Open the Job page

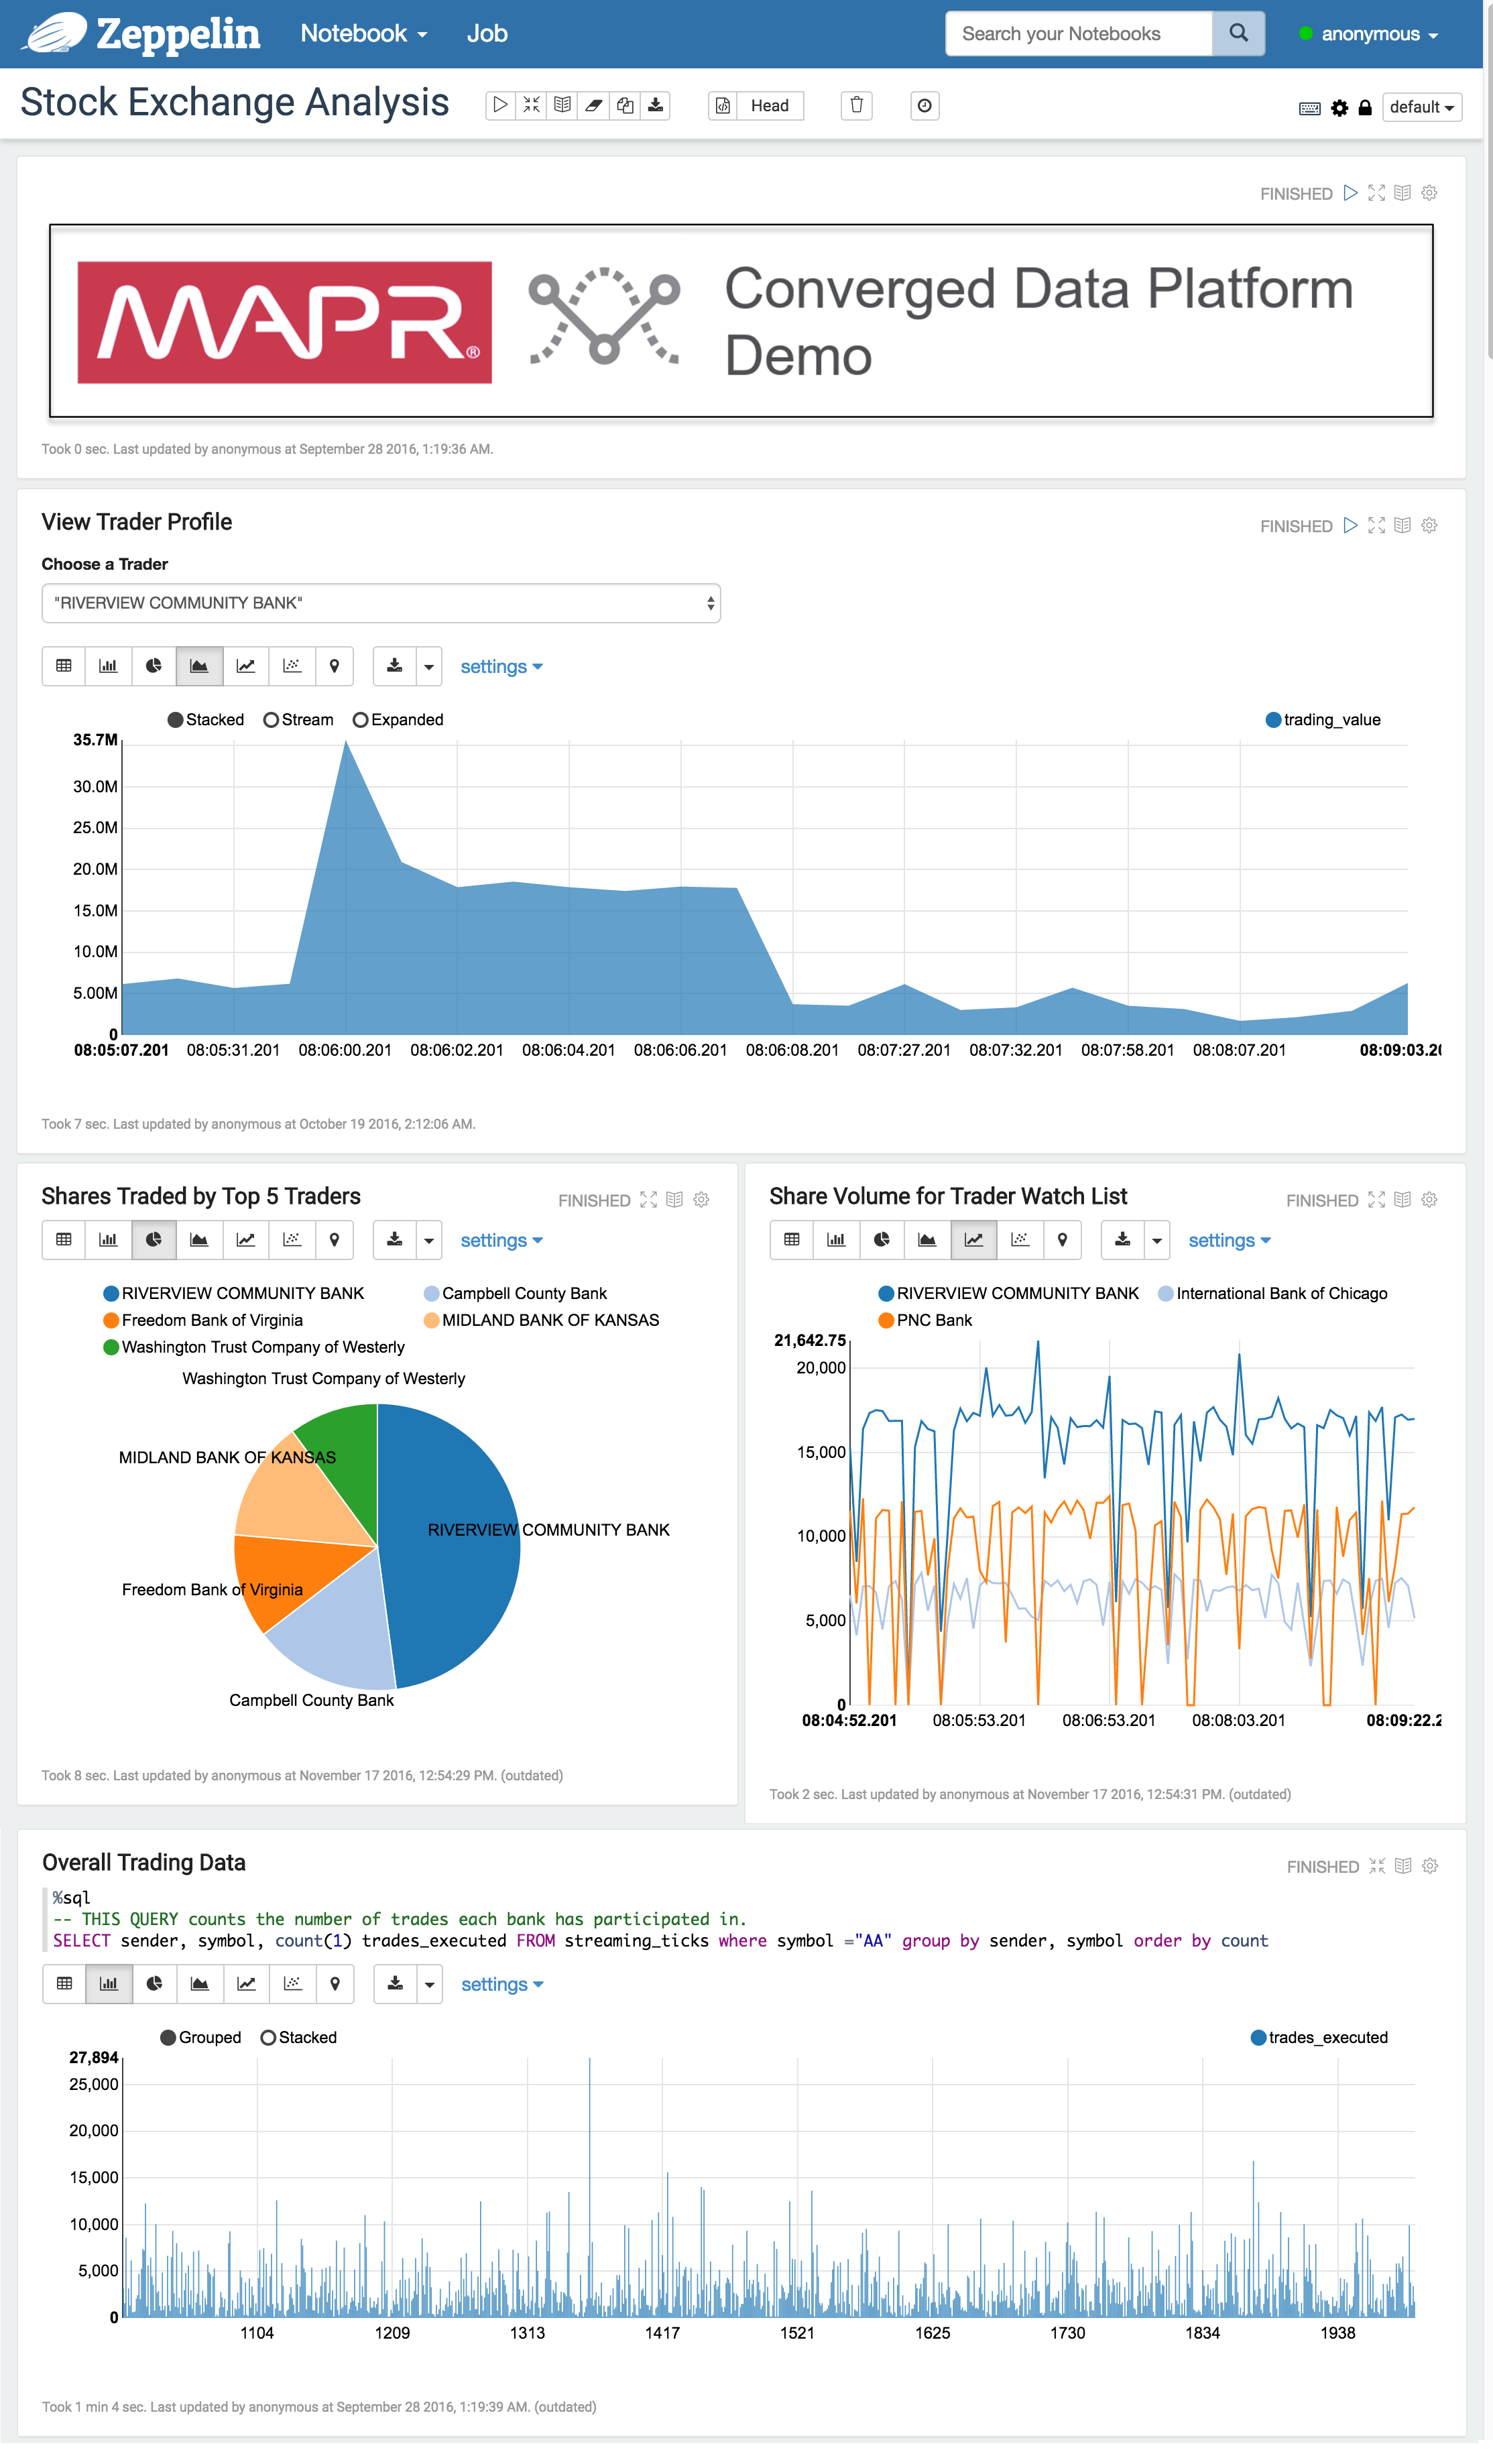[x=487, y=34]
